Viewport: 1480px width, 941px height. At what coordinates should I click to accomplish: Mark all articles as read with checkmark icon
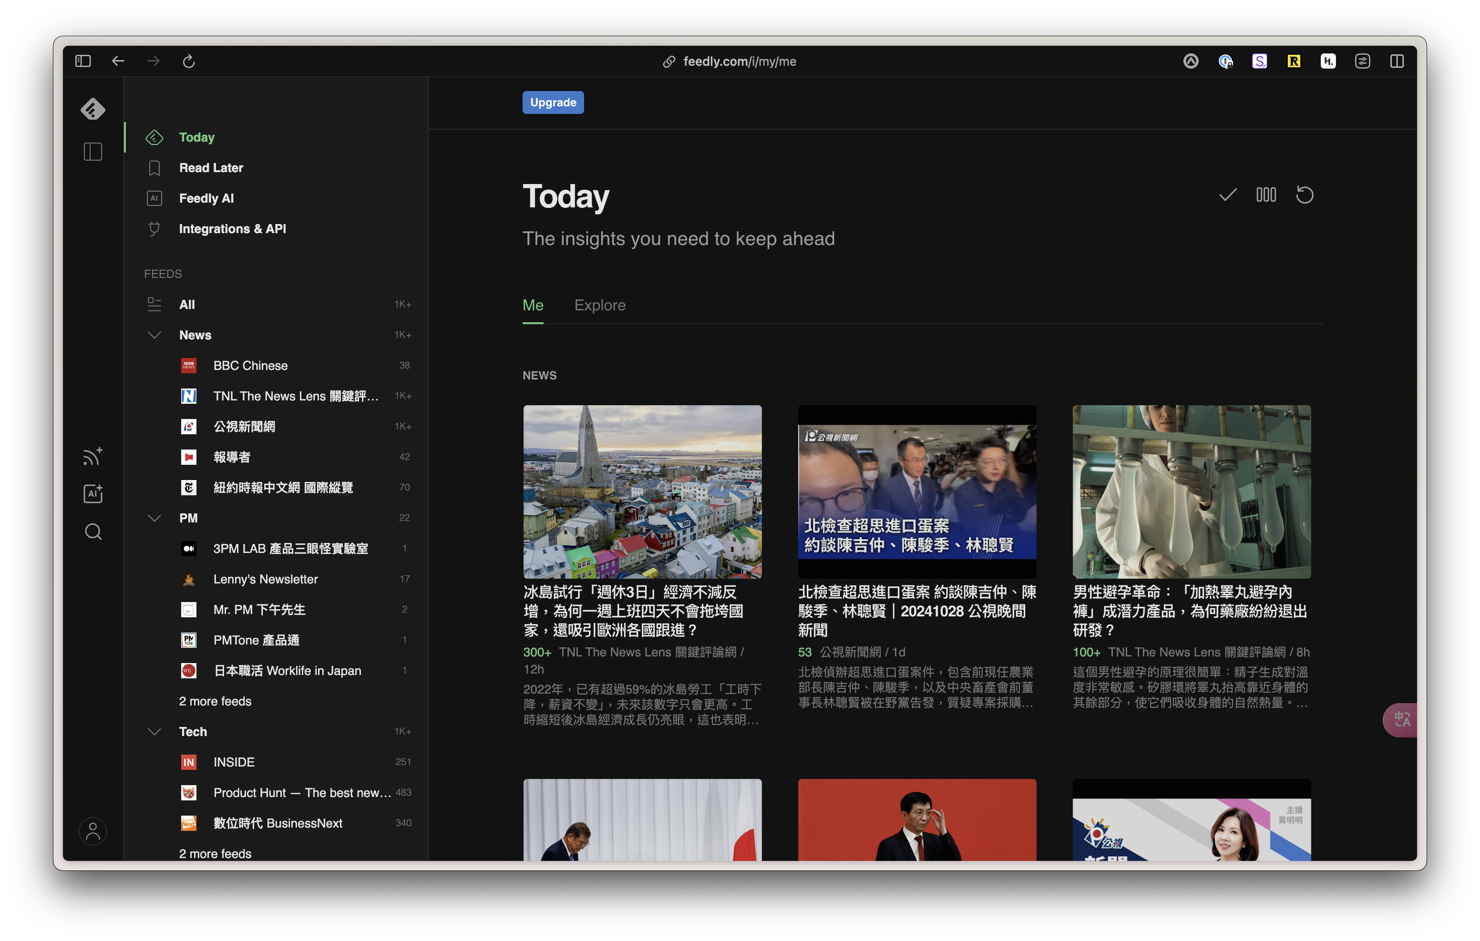[x=1227, y=195]
